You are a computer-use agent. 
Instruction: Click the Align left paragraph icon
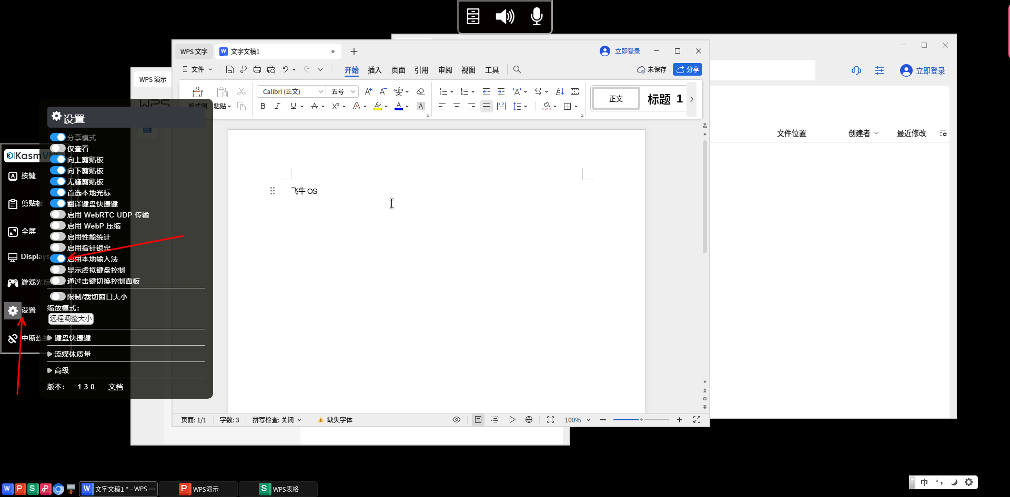442,106
